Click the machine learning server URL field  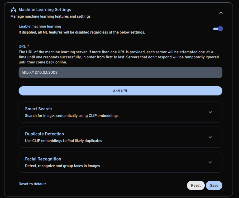coord(120,72)
